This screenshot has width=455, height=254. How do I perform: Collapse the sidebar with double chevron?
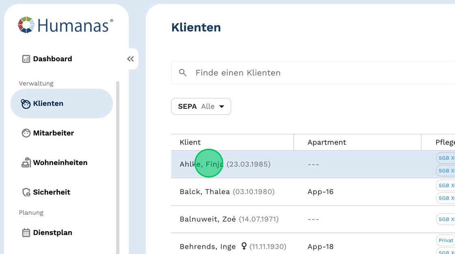(x=130, y=59)
